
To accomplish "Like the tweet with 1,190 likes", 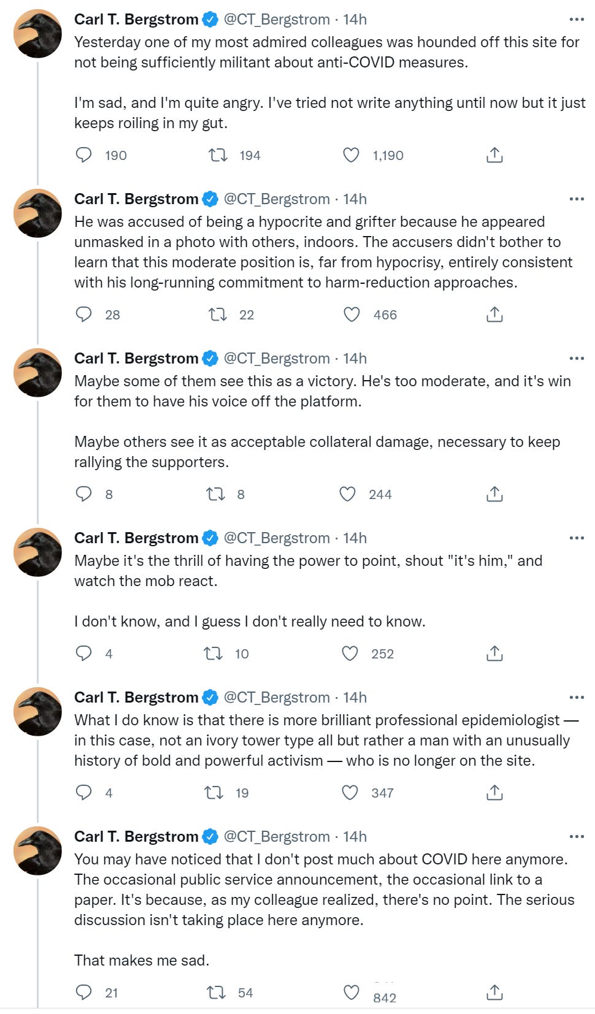I will click(x=351, y=155).
